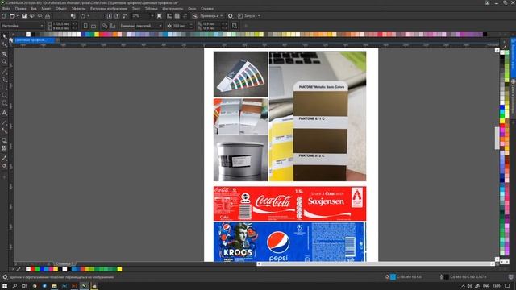This screenshot has height=290, width=516.
Task: Toggle apply to all pages button
Action: click(x=105, y=26)
